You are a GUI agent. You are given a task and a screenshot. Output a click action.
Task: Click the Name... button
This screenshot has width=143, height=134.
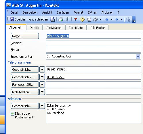[x=25, y=36]
